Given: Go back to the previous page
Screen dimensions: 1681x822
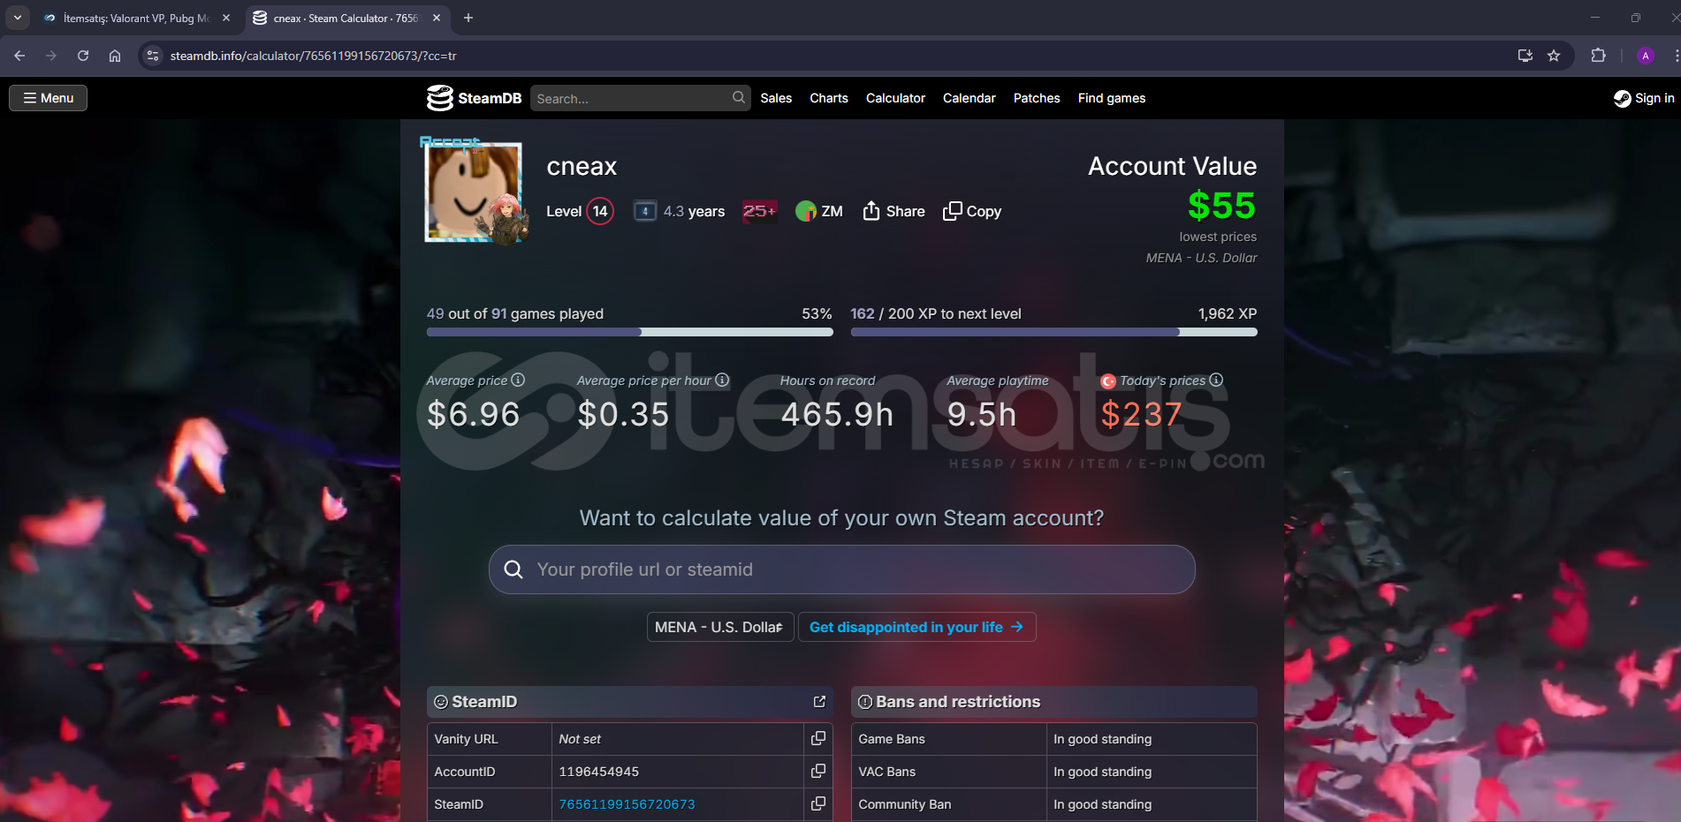Looking at the screenshot, I should click(19, 56).
